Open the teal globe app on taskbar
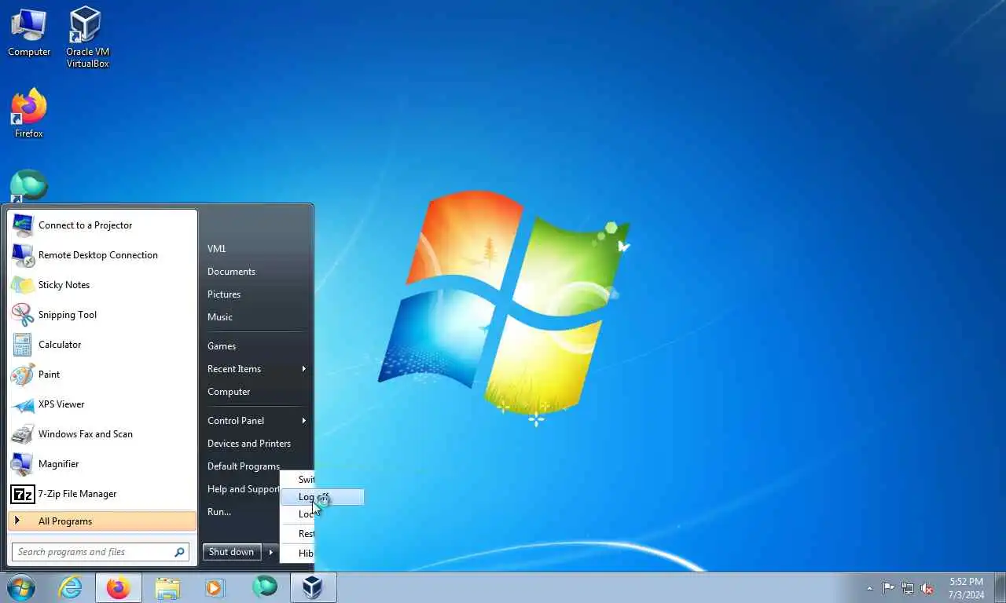 (x=265, y=587)
